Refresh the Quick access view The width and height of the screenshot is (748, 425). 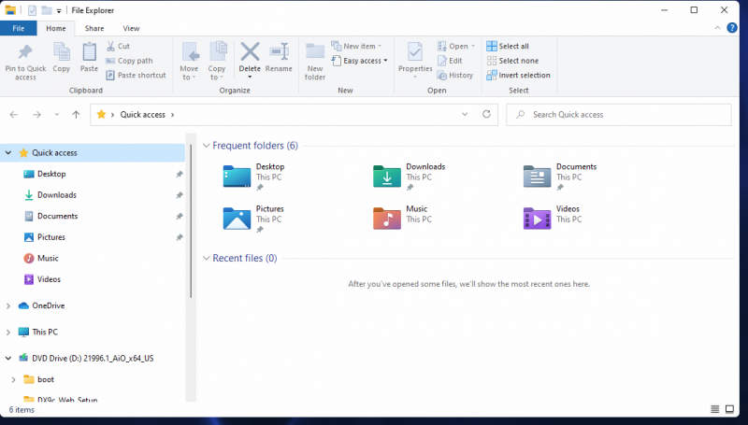pos(486,114)
